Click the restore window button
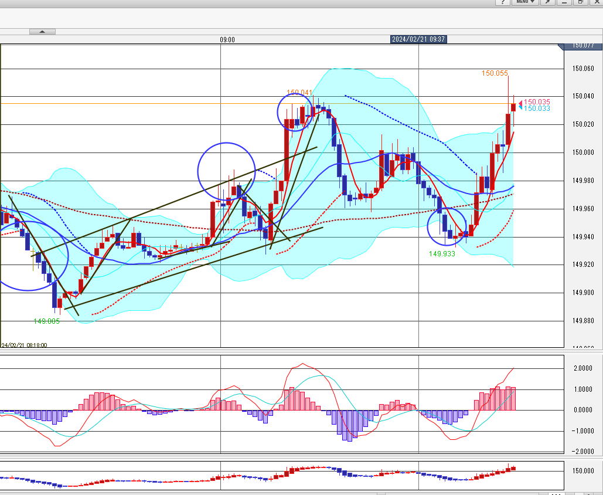The height and width of the screenshot is (495, 603). [580, 2]
